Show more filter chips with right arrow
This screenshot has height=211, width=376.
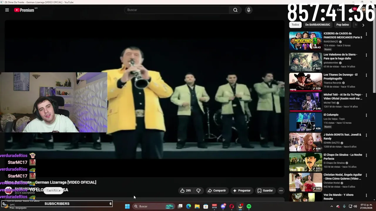pos(363,25)
